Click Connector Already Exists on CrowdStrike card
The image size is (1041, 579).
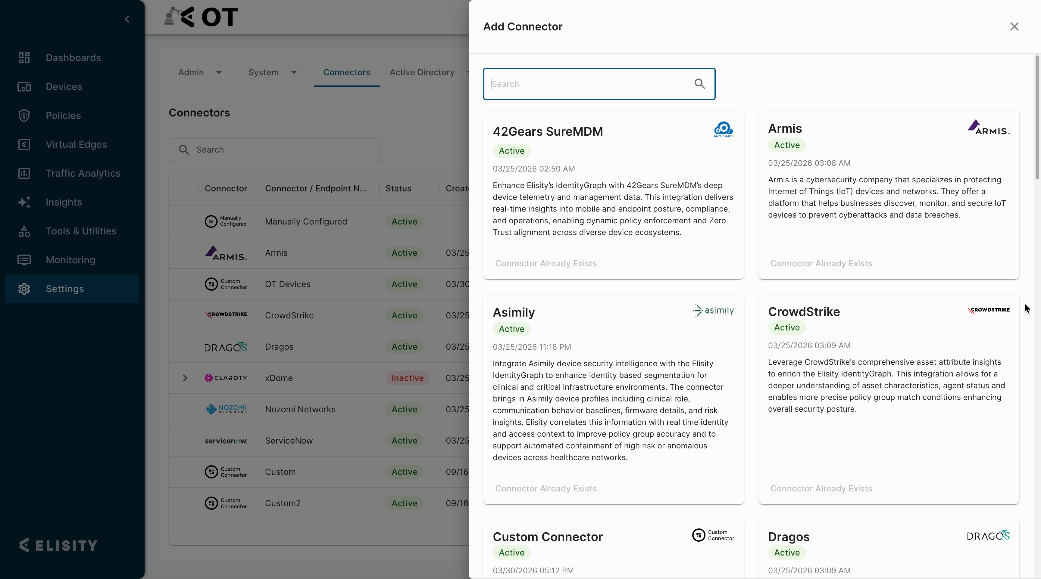coord(821,488)
